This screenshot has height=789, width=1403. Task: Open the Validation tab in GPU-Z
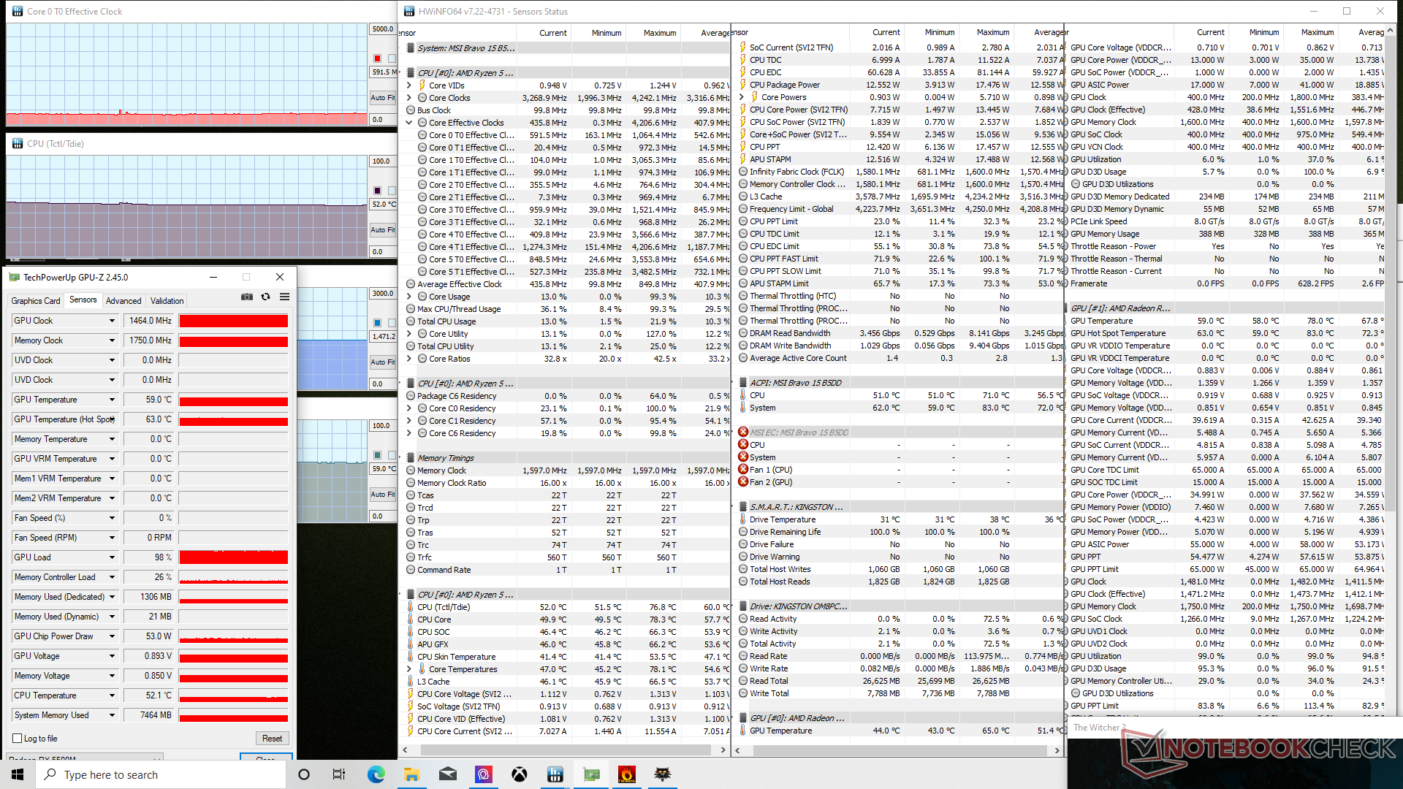[x=167, y=301]
